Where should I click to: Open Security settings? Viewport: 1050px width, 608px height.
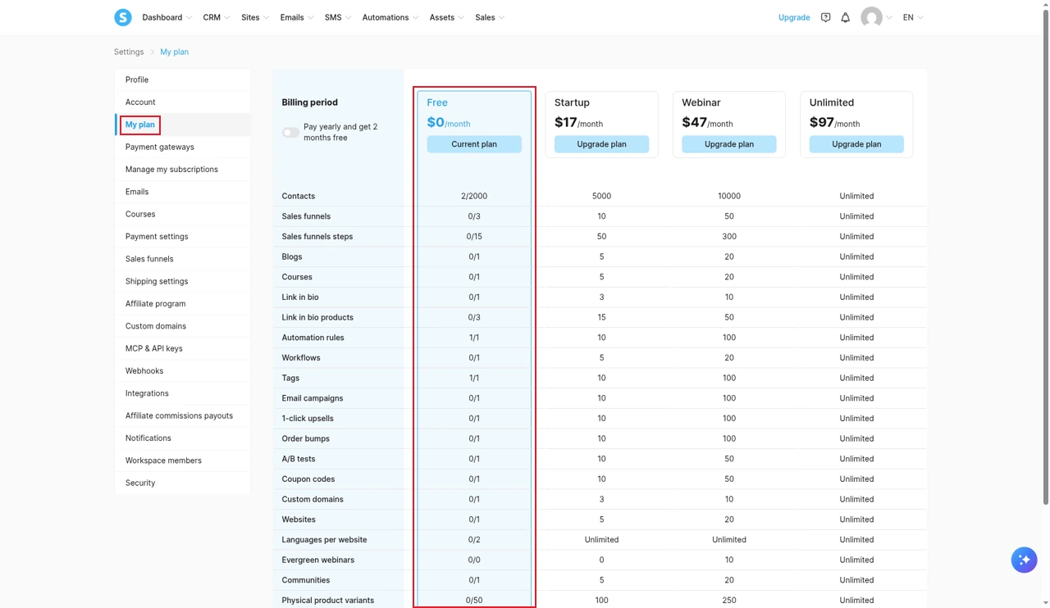click(183, 483)
